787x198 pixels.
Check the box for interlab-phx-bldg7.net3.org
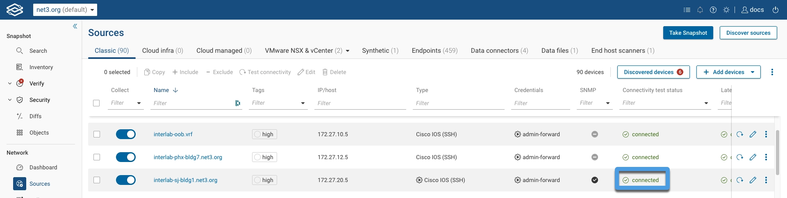click(97, 157)
